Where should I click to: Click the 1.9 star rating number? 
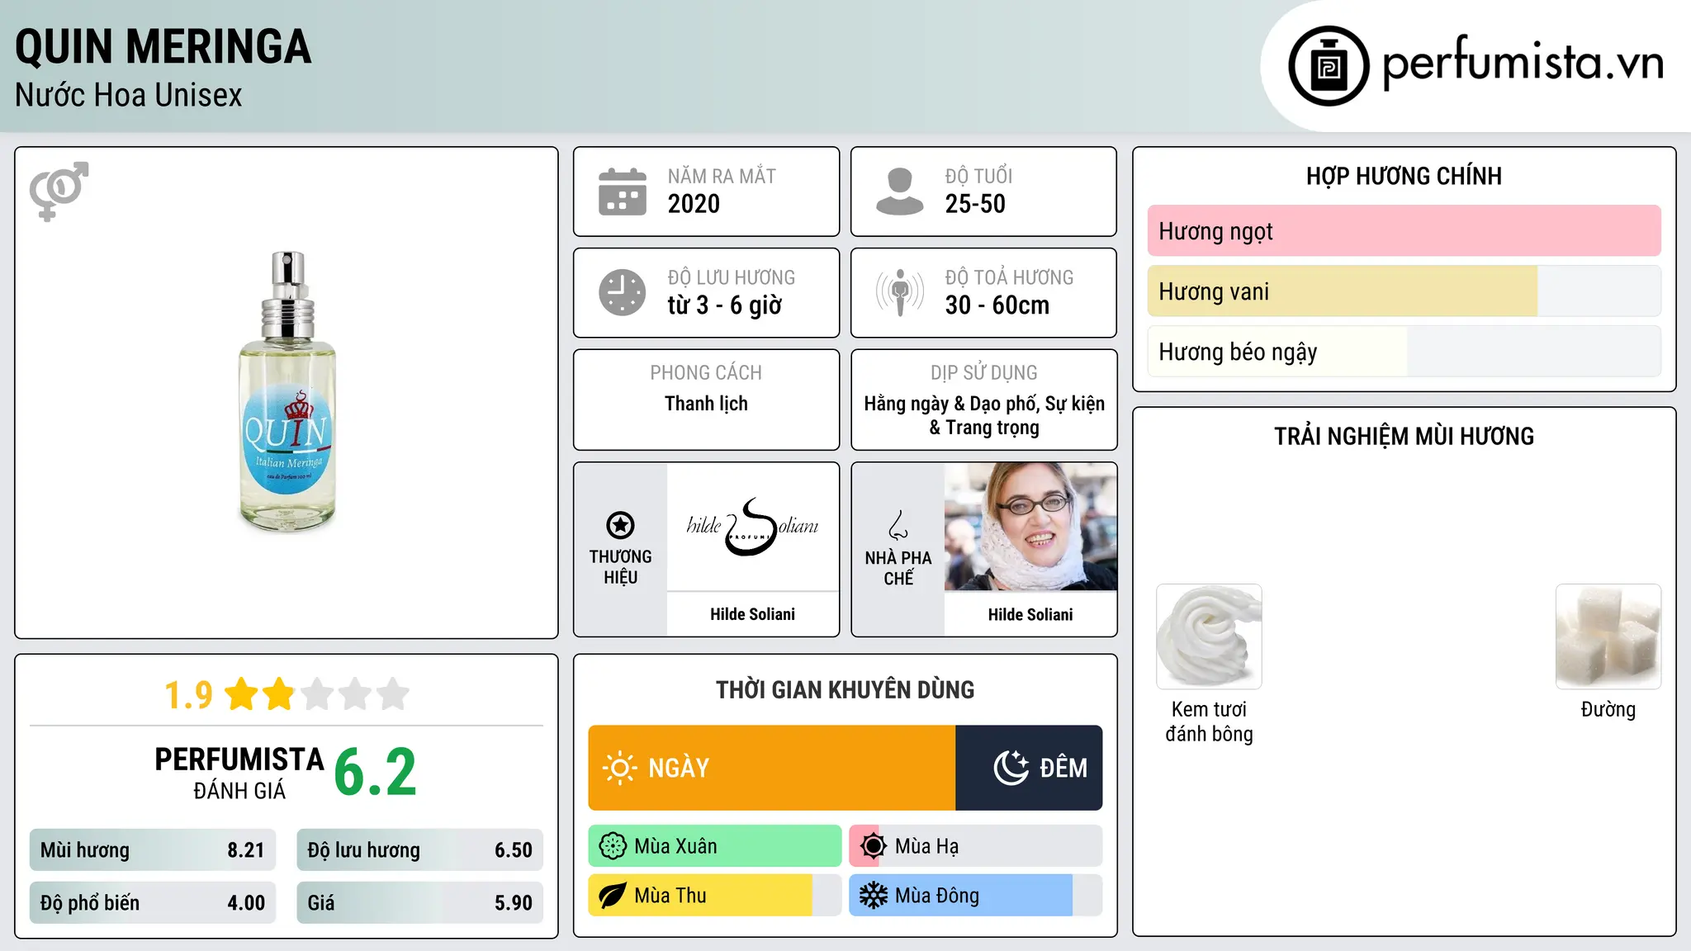(x=188, y=695)
